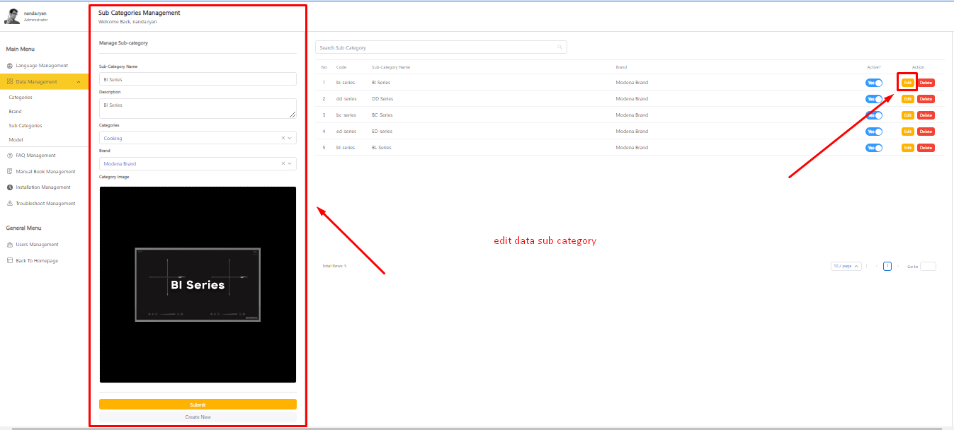The image size is (954, 430).
Task: Click the Language Management globe icon
Action: pyautogui.click(x=10, y=66)
